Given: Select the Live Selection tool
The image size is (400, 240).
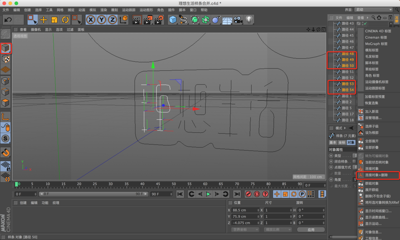Looking at the screenshot, I should 32,20.
